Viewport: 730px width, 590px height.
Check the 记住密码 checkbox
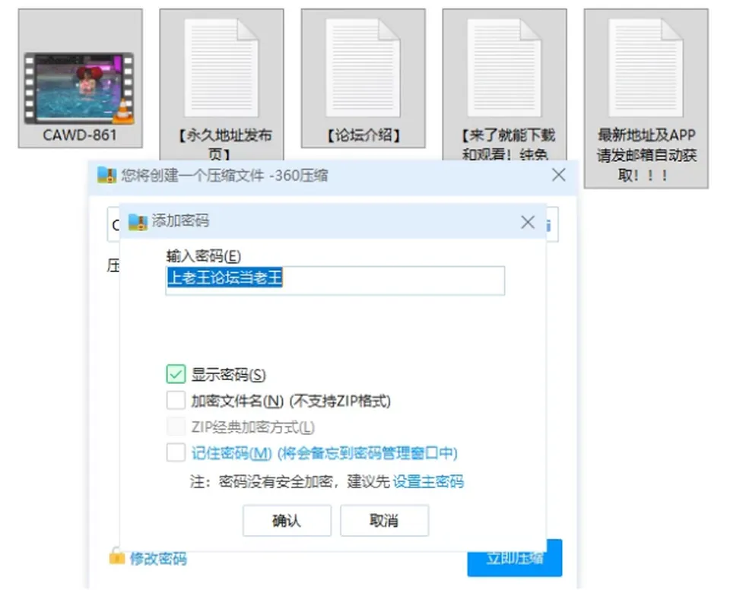pyautogui.click(x=176, y=452)
